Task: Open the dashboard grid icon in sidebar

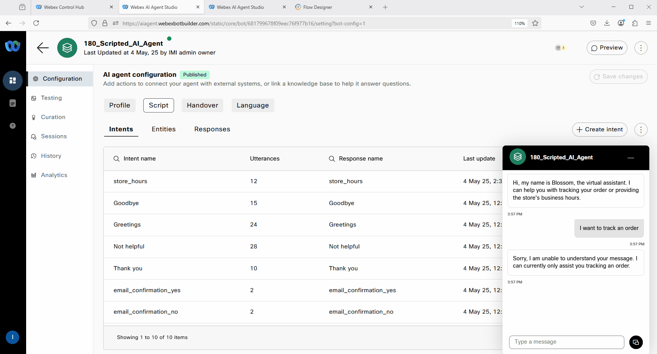Action: (13, 81)
